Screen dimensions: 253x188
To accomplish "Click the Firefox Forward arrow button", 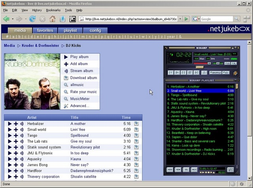I will click(19, 19).
